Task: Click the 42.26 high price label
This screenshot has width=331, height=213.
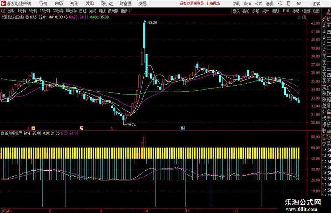Action: click(x=152, y=23)
